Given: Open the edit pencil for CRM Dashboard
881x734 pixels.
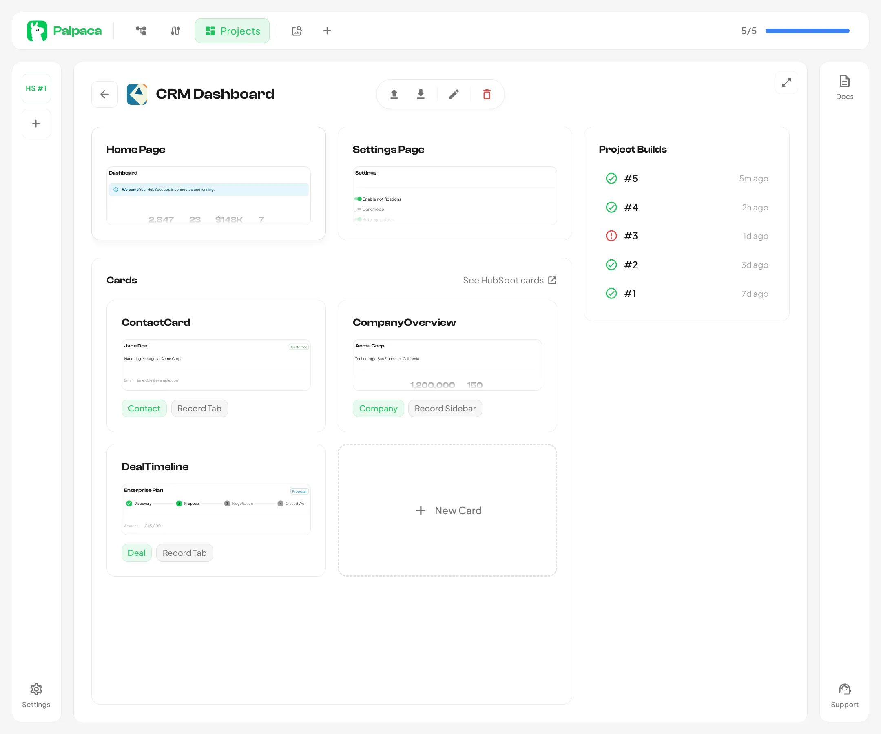Looking at the screenshot, I should 454,94.
